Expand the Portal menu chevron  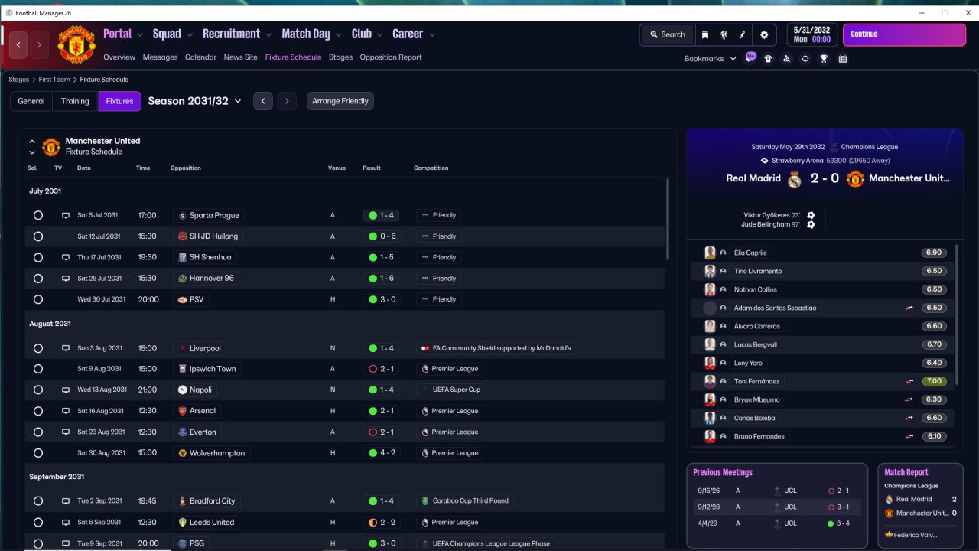click(139, 35)
